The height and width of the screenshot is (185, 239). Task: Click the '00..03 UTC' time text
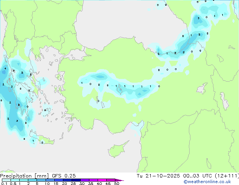coord(197,176)
